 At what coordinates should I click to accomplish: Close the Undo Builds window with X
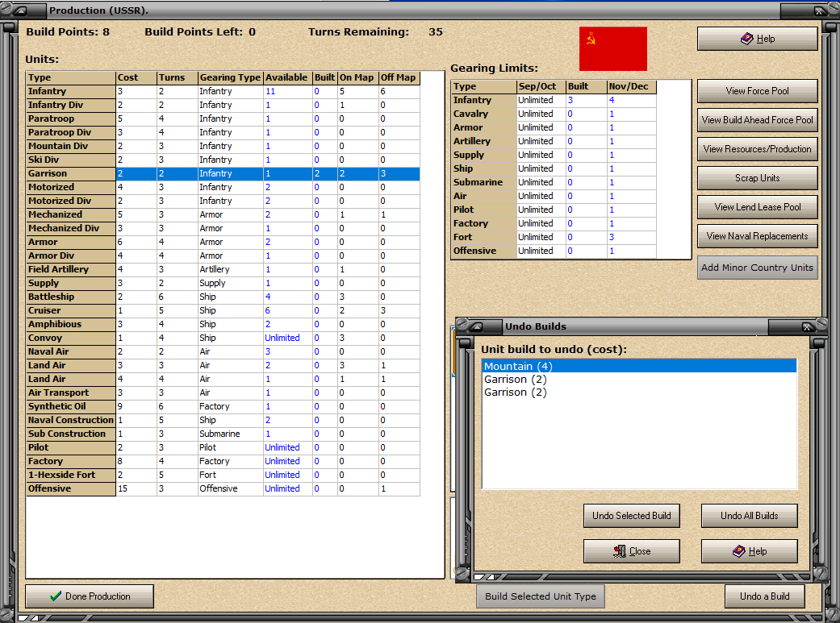tap(807, 327)
